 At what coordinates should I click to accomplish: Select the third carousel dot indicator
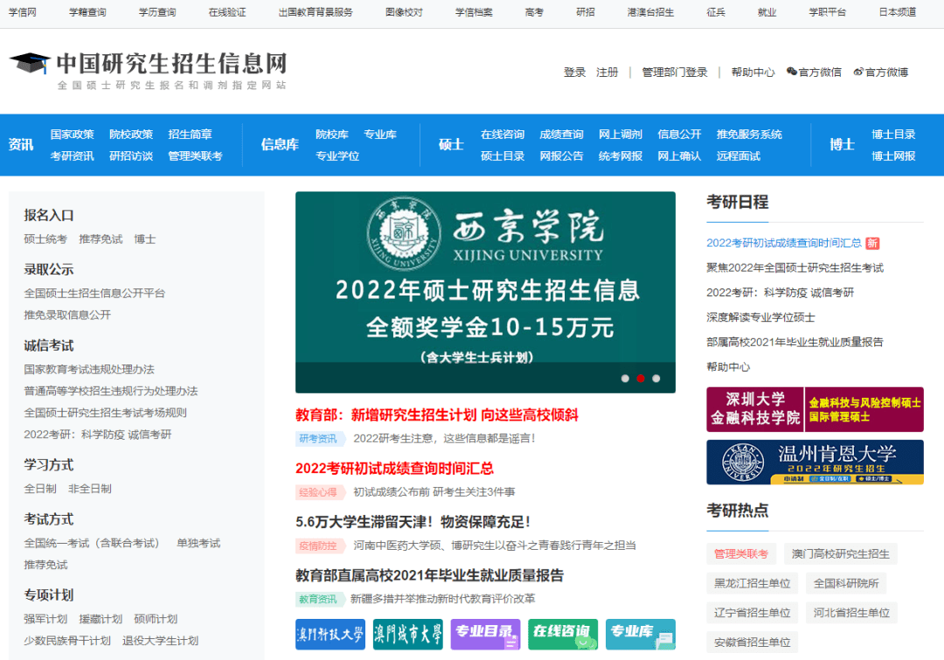click(656, 379)
